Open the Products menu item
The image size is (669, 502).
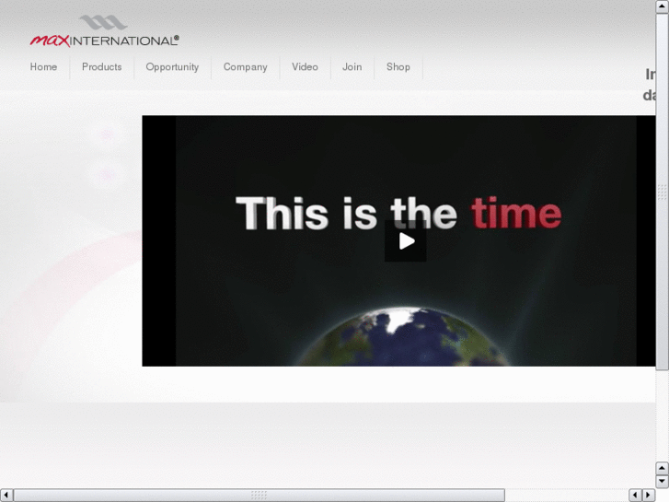(x=102, y=67)
